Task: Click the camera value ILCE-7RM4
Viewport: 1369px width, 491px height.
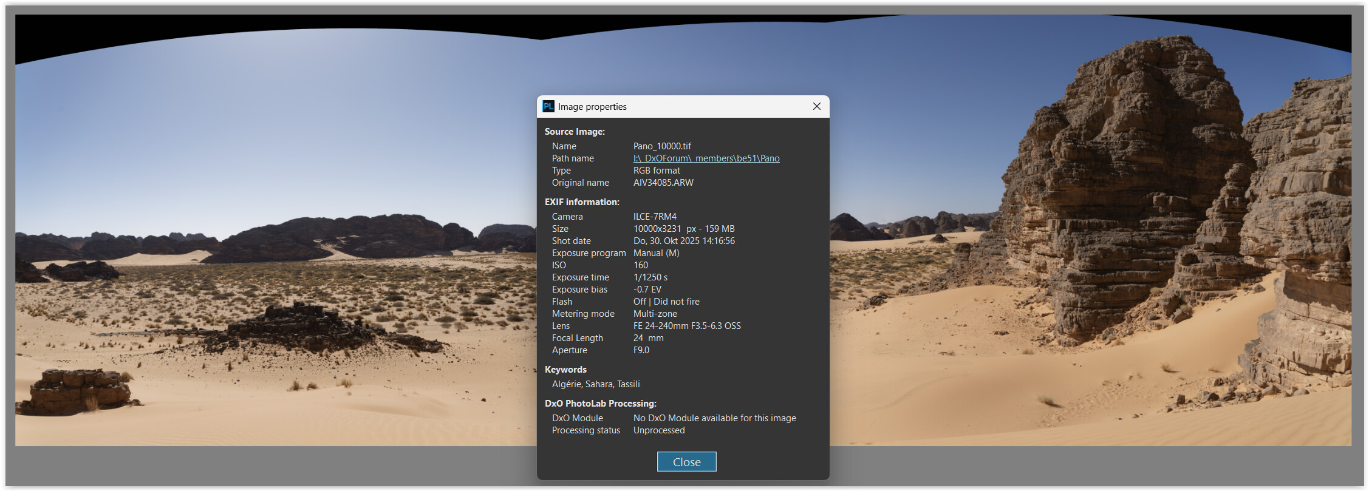Action: click(x=655, y=217)
